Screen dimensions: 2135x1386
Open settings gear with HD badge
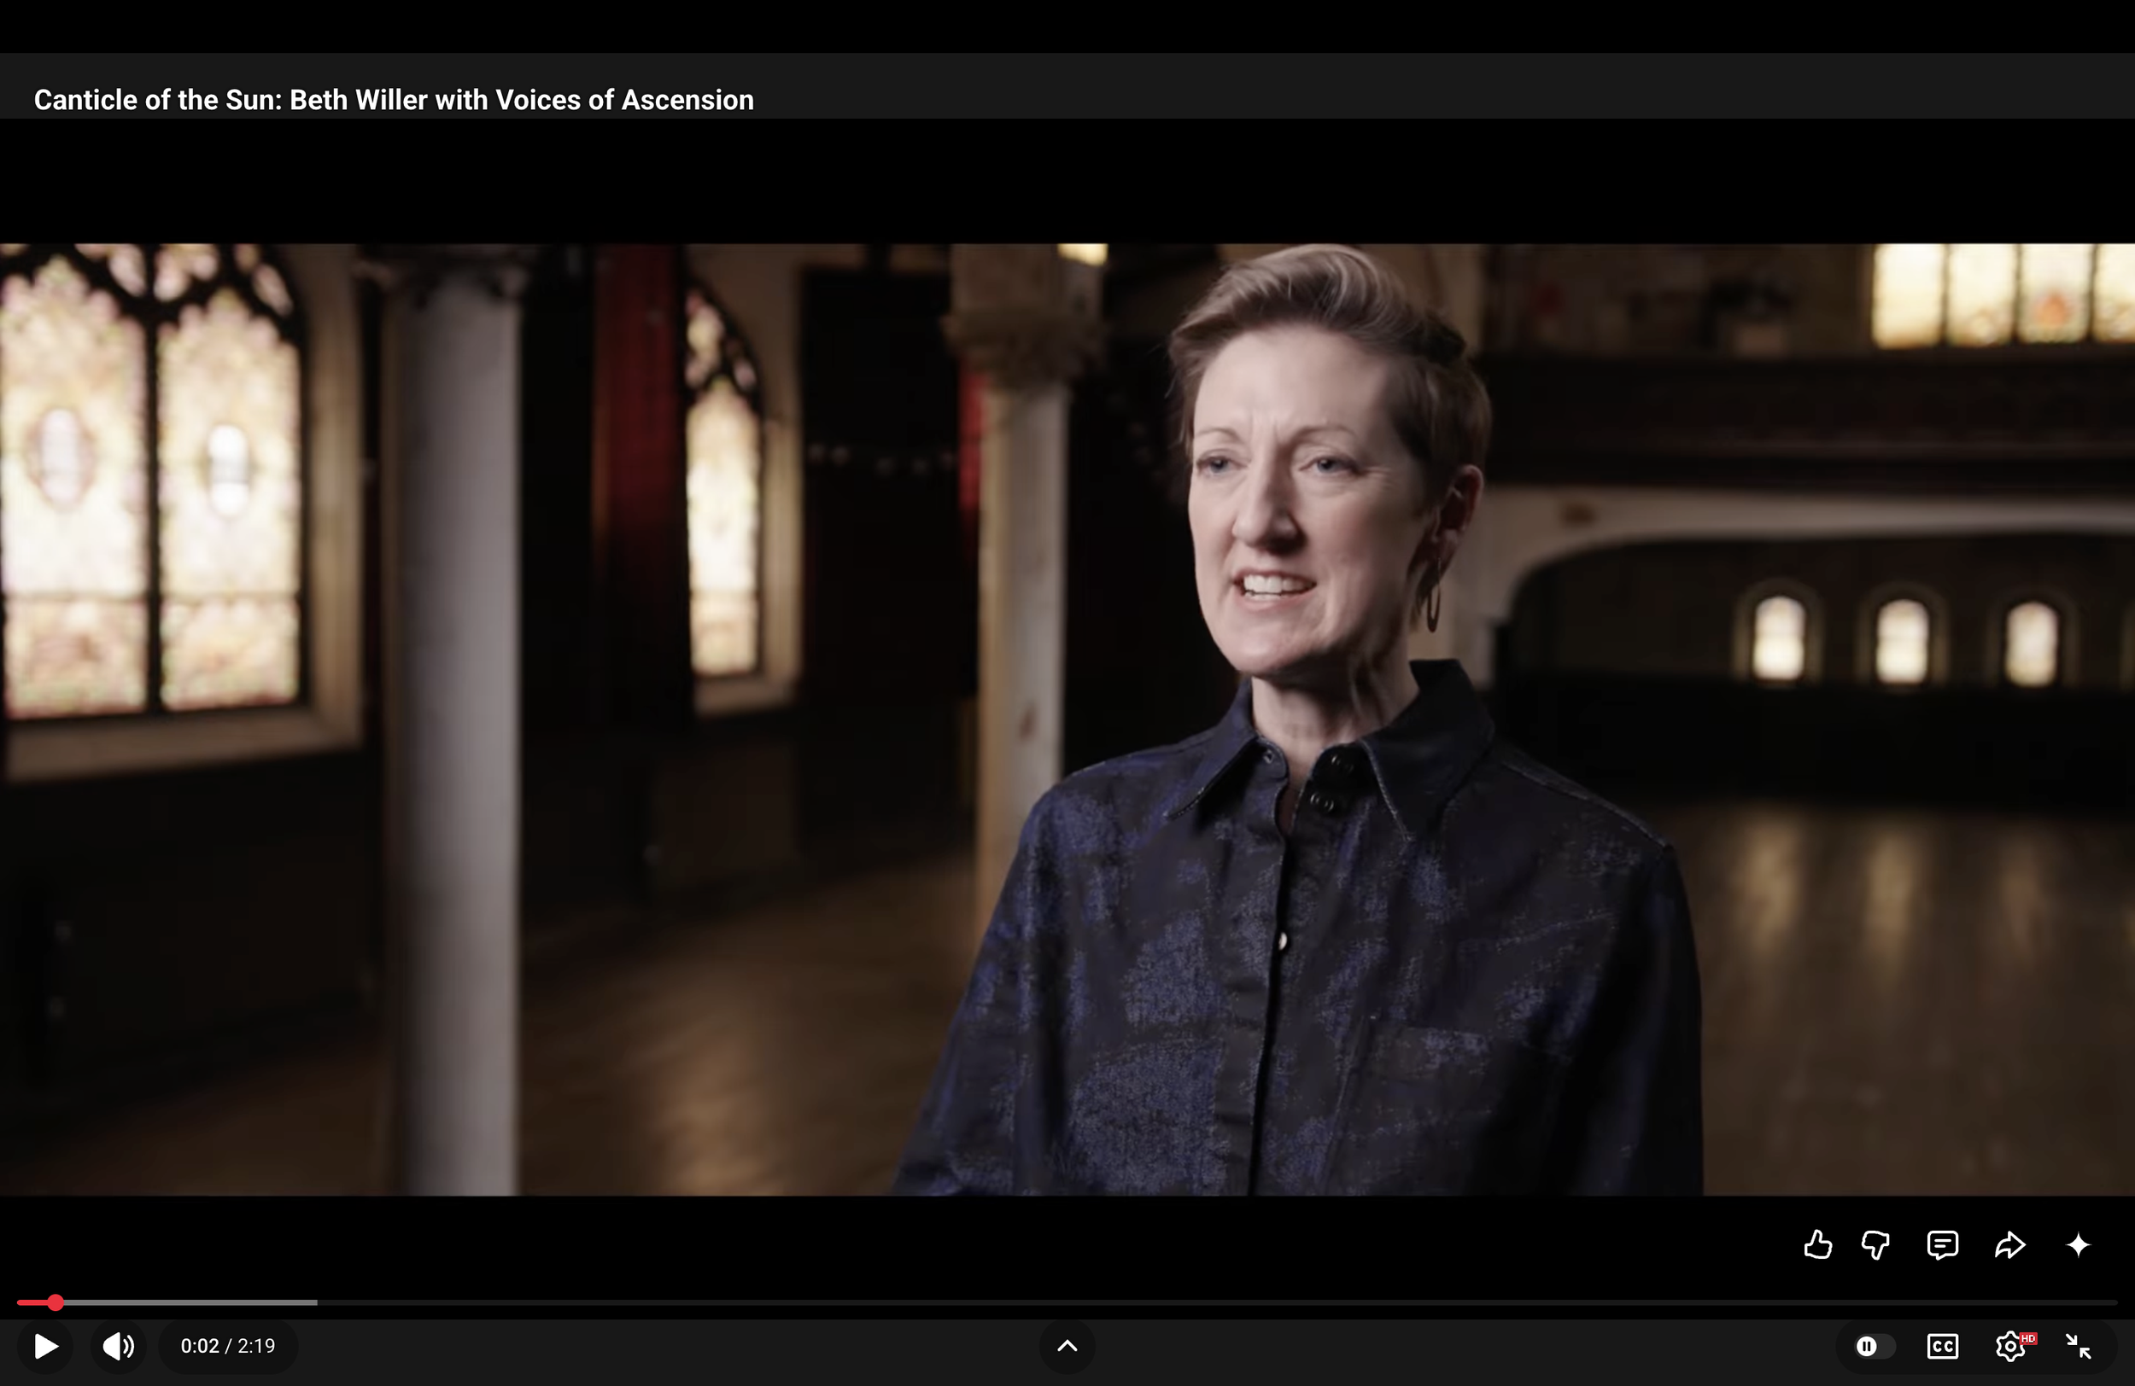[x=2010, y=1346]
